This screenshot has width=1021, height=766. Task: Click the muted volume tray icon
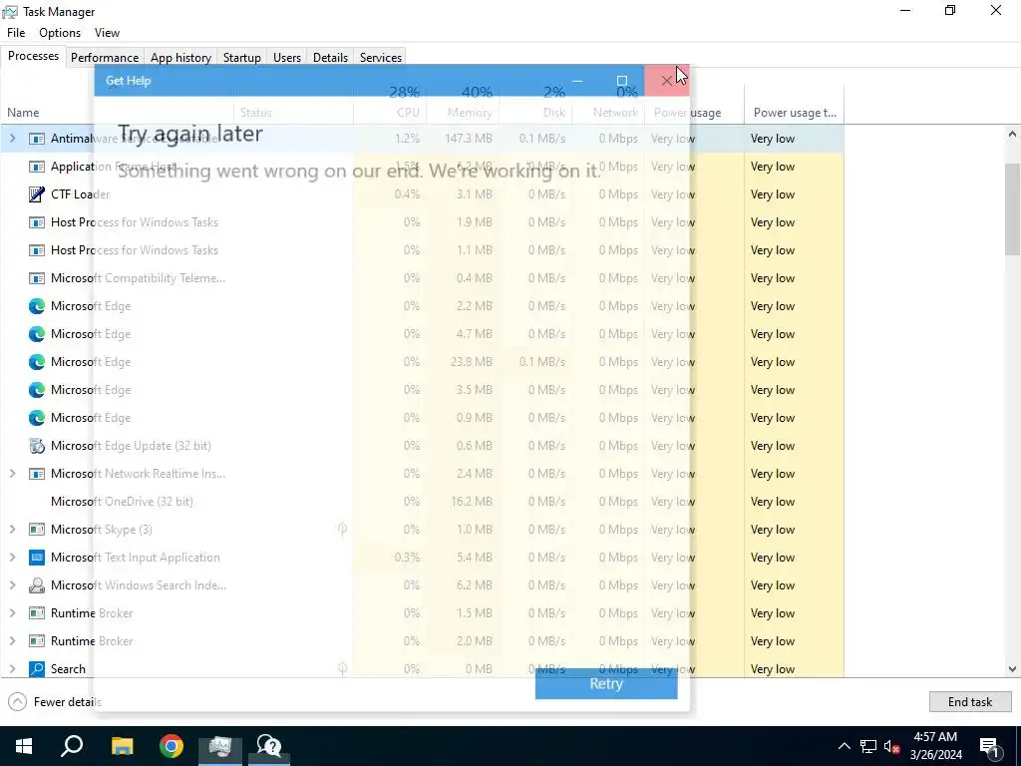(x=892, y=746)
